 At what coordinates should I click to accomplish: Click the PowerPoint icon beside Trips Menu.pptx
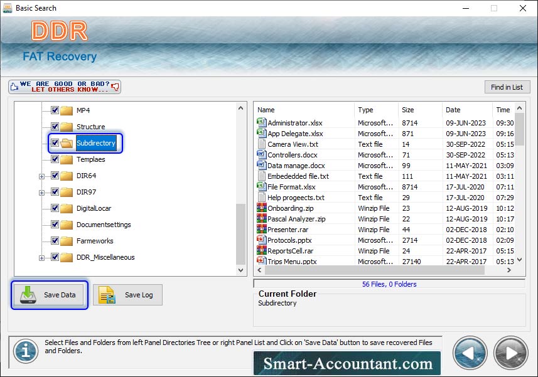click(261, 260)
